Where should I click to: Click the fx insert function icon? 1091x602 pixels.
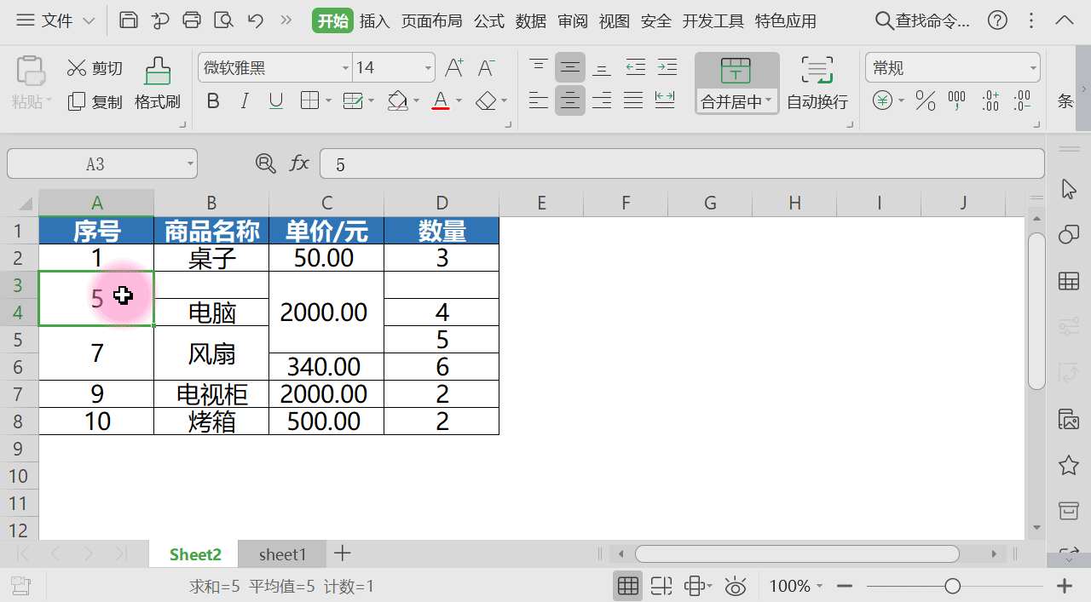coord(298,163)
